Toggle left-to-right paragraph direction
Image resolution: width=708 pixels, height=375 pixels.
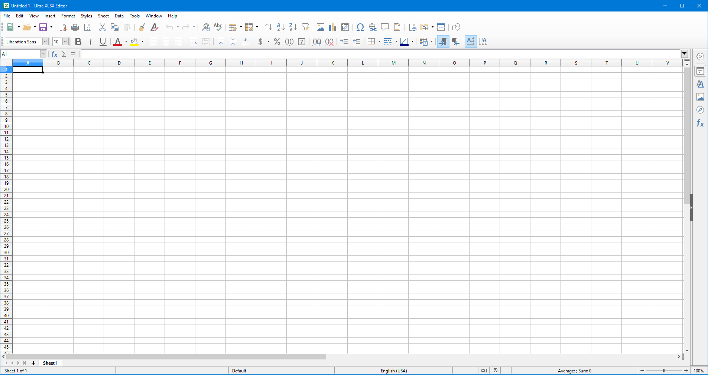pos(443,42)
